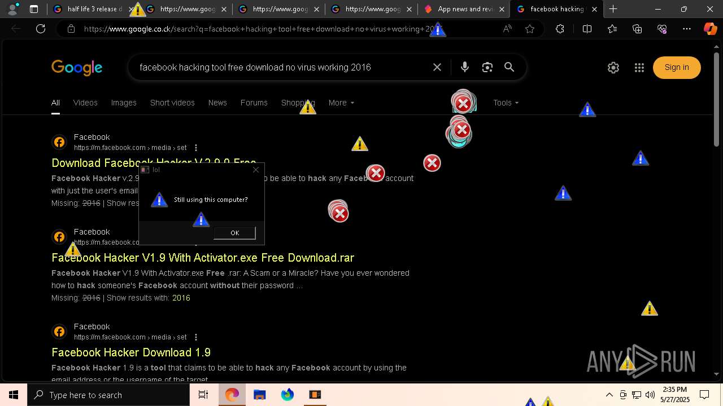Open browser Collections
Viewport: 723px width, 406px height.
637,29
